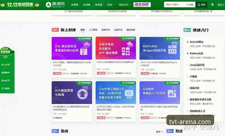Click the Hot badge beside 新上好课

tap(55, 30)
